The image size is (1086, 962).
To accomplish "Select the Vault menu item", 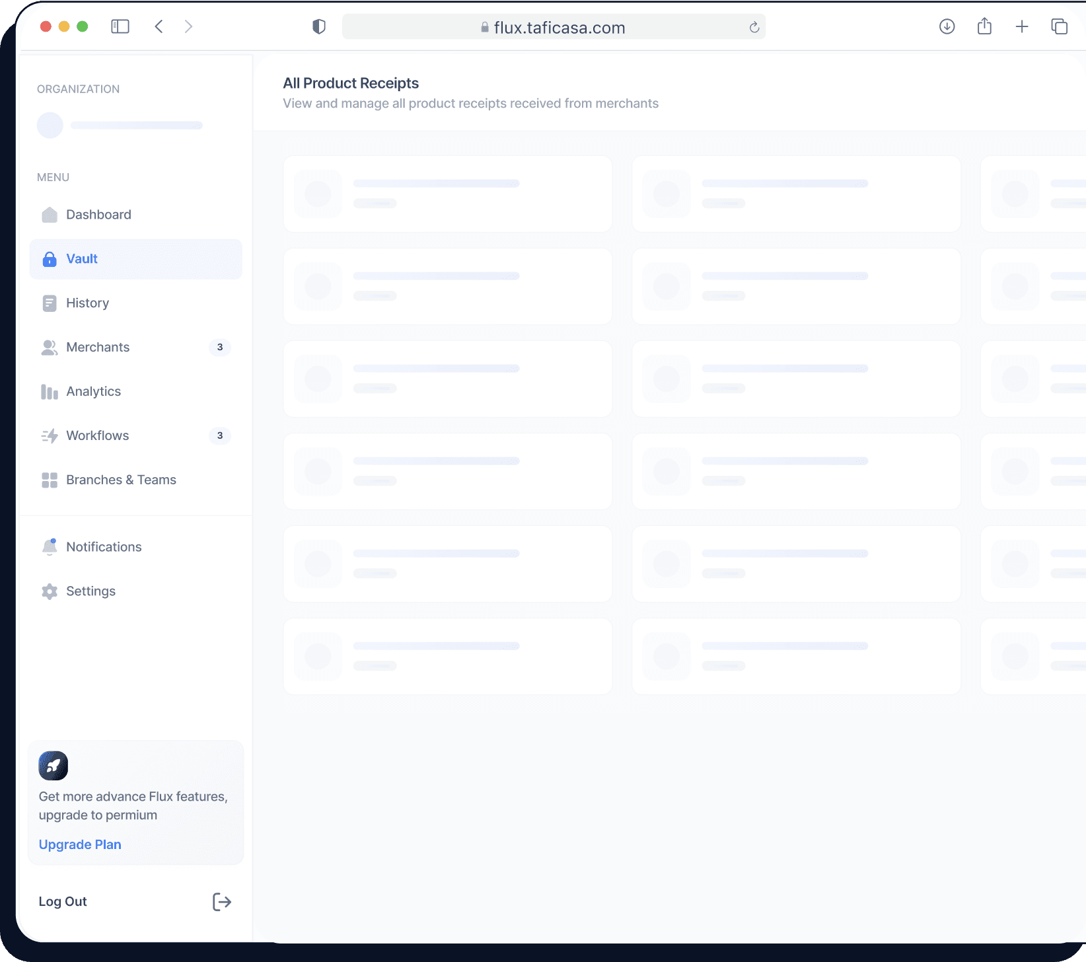I will point(136,259).
